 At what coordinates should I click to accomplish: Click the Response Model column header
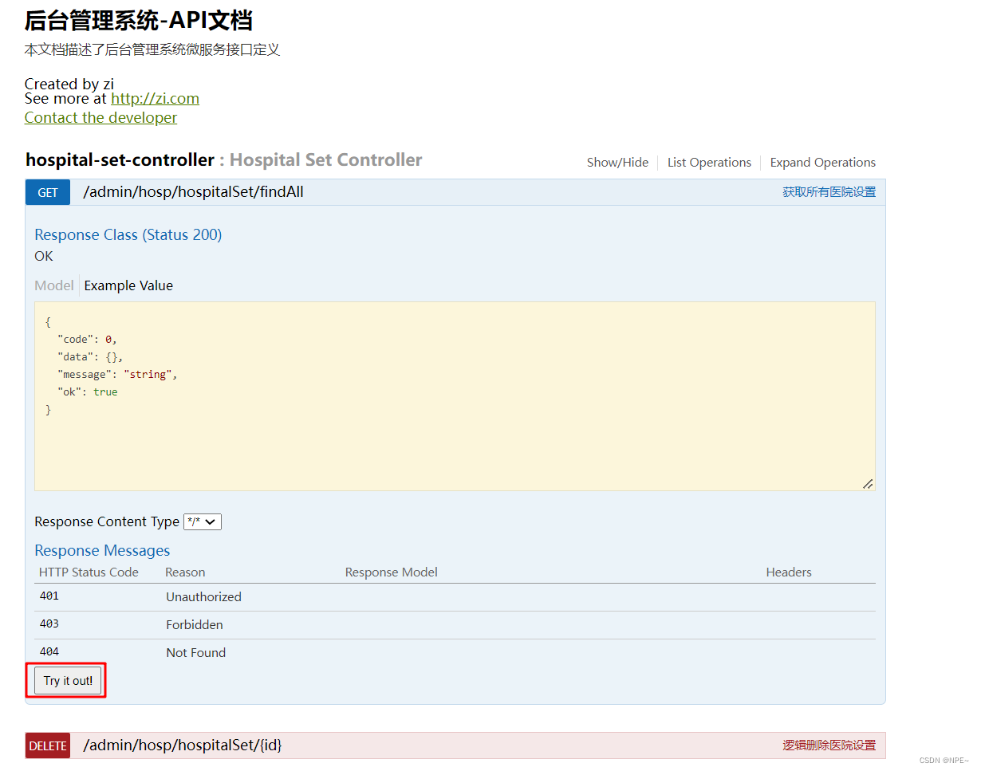(392, 572)
